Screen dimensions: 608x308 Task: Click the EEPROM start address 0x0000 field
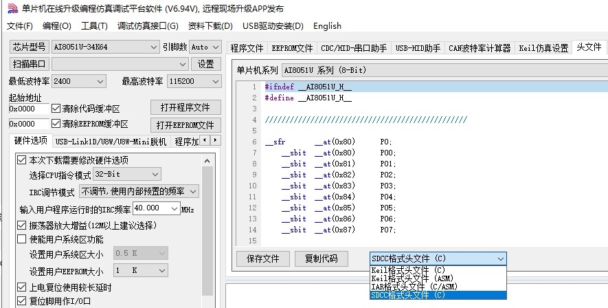tap(29, 124)
